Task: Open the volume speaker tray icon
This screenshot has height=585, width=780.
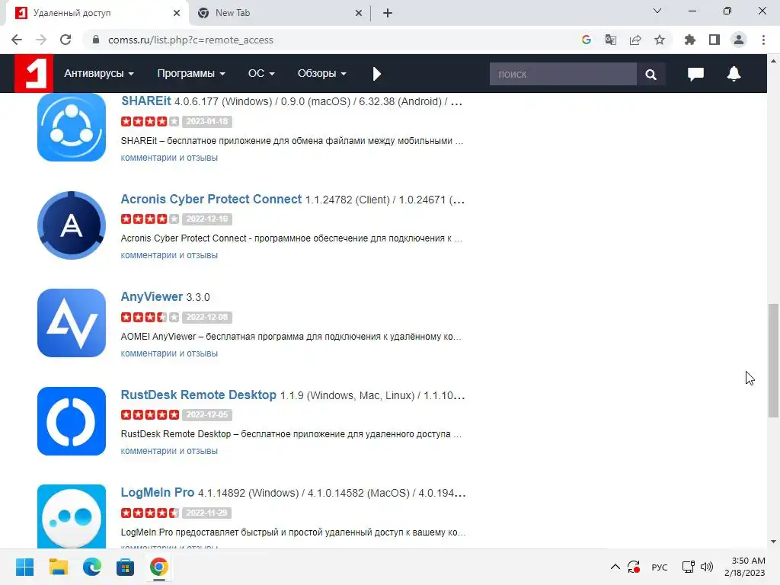Action: (706, 567)
